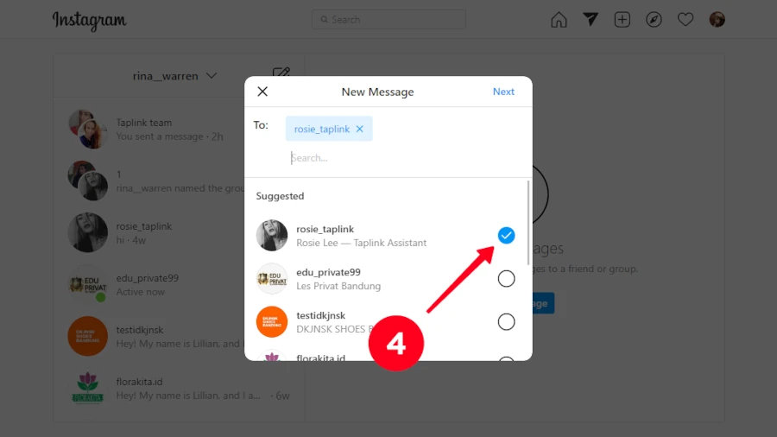Open Explore compass icon
The image size is (777, 437).
click(654, 19)
